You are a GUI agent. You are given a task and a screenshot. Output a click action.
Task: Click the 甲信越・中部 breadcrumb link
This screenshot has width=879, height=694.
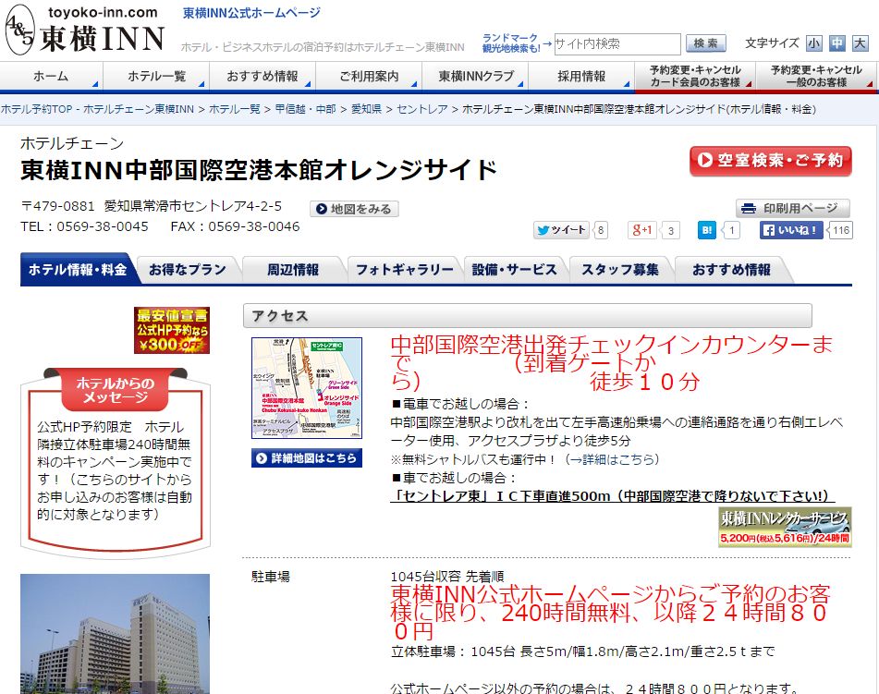coord(306,109)
